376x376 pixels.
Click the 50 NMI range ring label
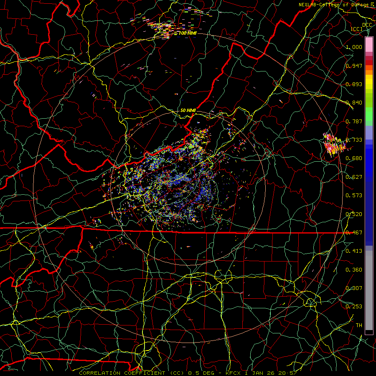coord(188,110)
